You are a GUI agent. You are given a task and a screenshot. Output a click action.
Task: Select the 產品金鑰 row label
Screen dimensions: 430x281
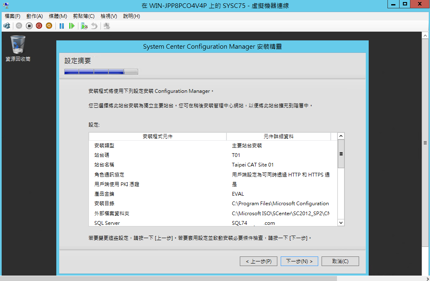[104, 194]
